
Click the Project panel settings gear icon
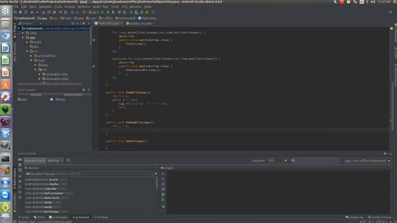click(x=83, y=24)
